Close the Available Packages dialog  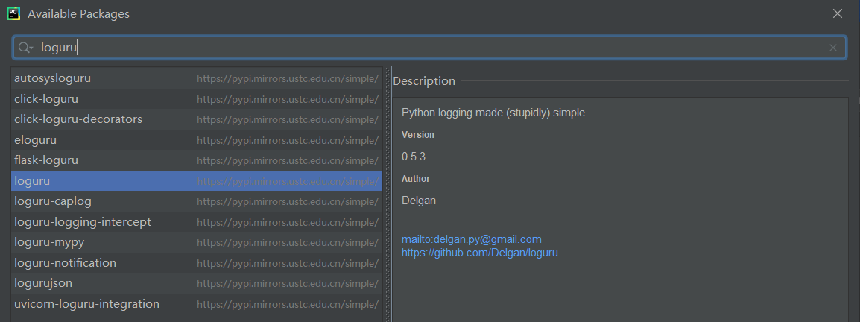(838, 13)
